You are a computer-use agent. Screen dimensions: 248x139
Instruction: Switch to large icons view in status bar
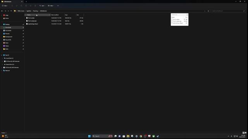tap(245, 133)
